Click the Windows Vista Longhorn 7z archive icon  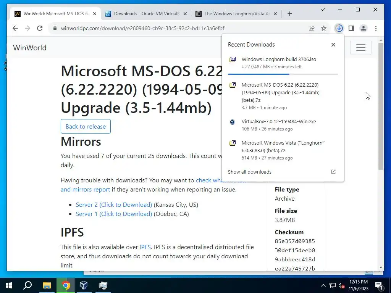pos(233,143)
